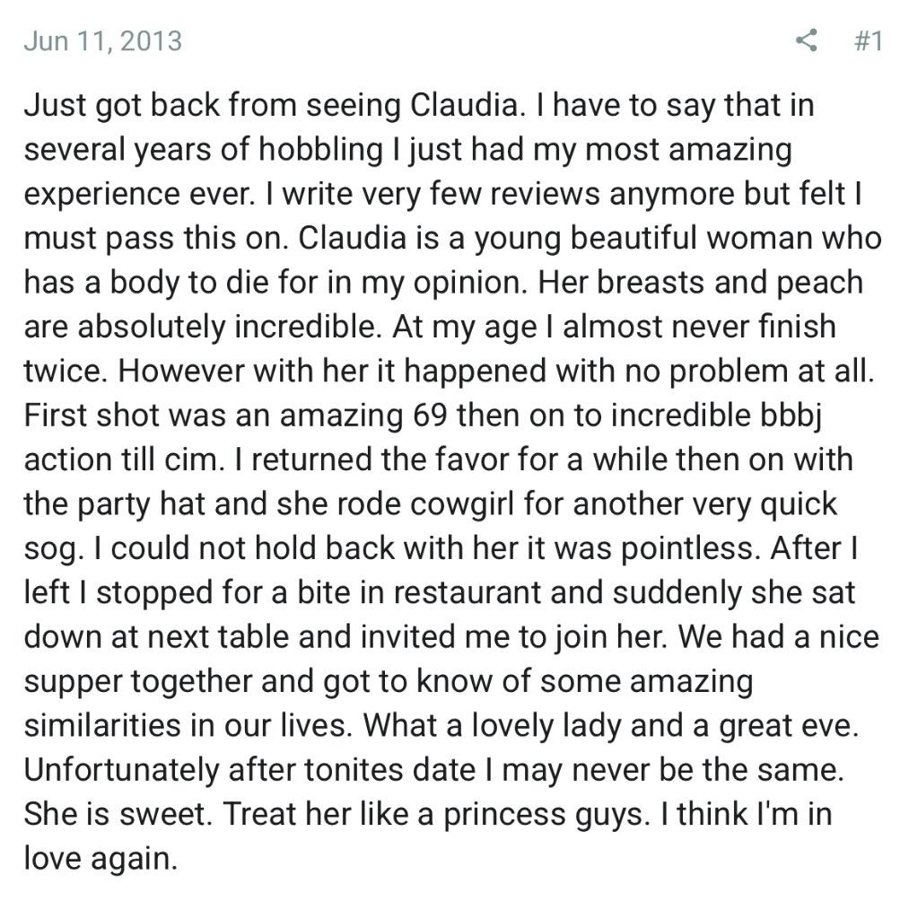Screen dimensions: 909x919
Task: Click the Jun 11, 2013 post date
Action: (x=102, y=40)
